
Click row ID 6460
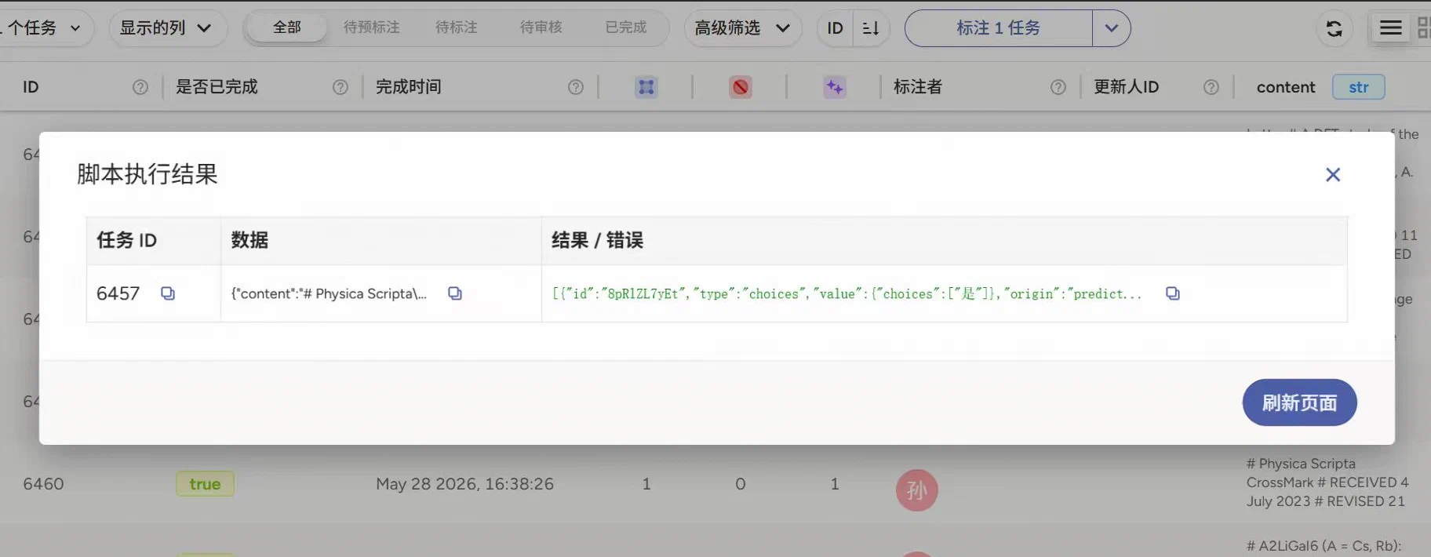point(43,484)
